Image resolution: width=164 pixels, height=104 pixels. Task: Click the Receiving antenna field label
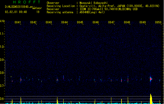pos(60,12)
